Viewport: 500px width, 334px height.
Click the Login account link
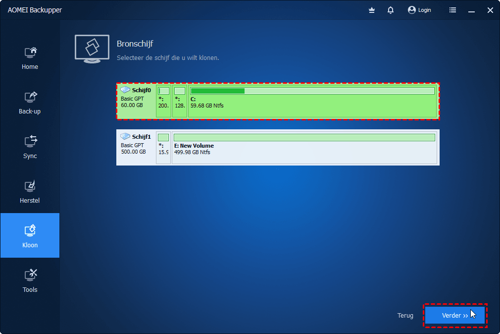point(419,10)
